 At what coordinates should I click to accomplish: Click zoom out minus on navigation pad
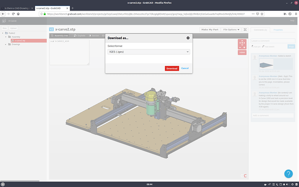point(240,47)
